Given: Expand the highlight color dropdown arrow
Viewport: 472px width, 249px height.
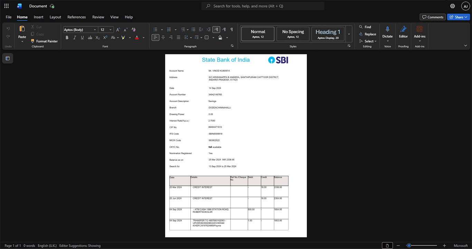Looking at the screenshot, I should (x=130, y=38).
